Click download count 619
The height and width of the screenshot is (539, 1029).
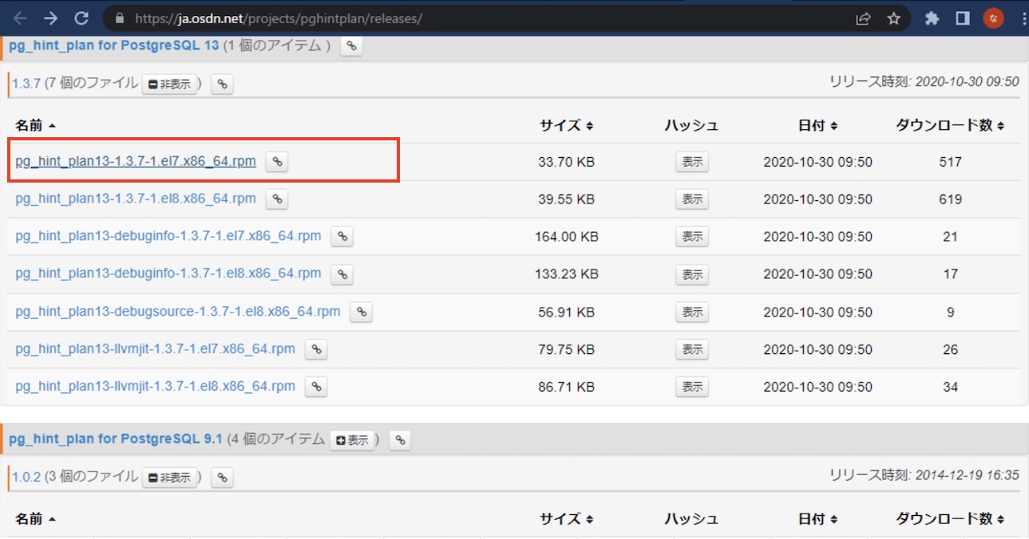[x=950, y=199]
